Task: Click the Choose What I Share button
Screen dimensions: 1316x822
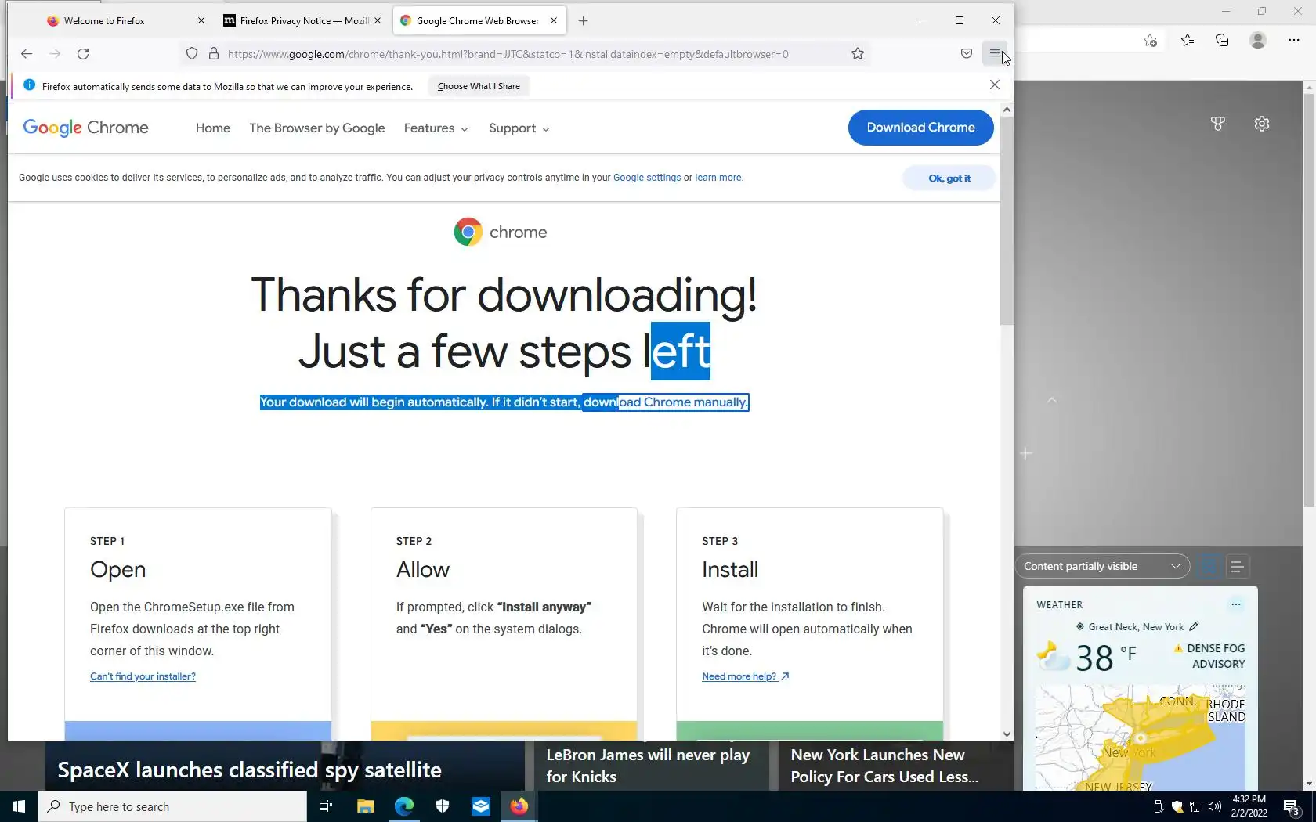Action: [x=479, y=86]
